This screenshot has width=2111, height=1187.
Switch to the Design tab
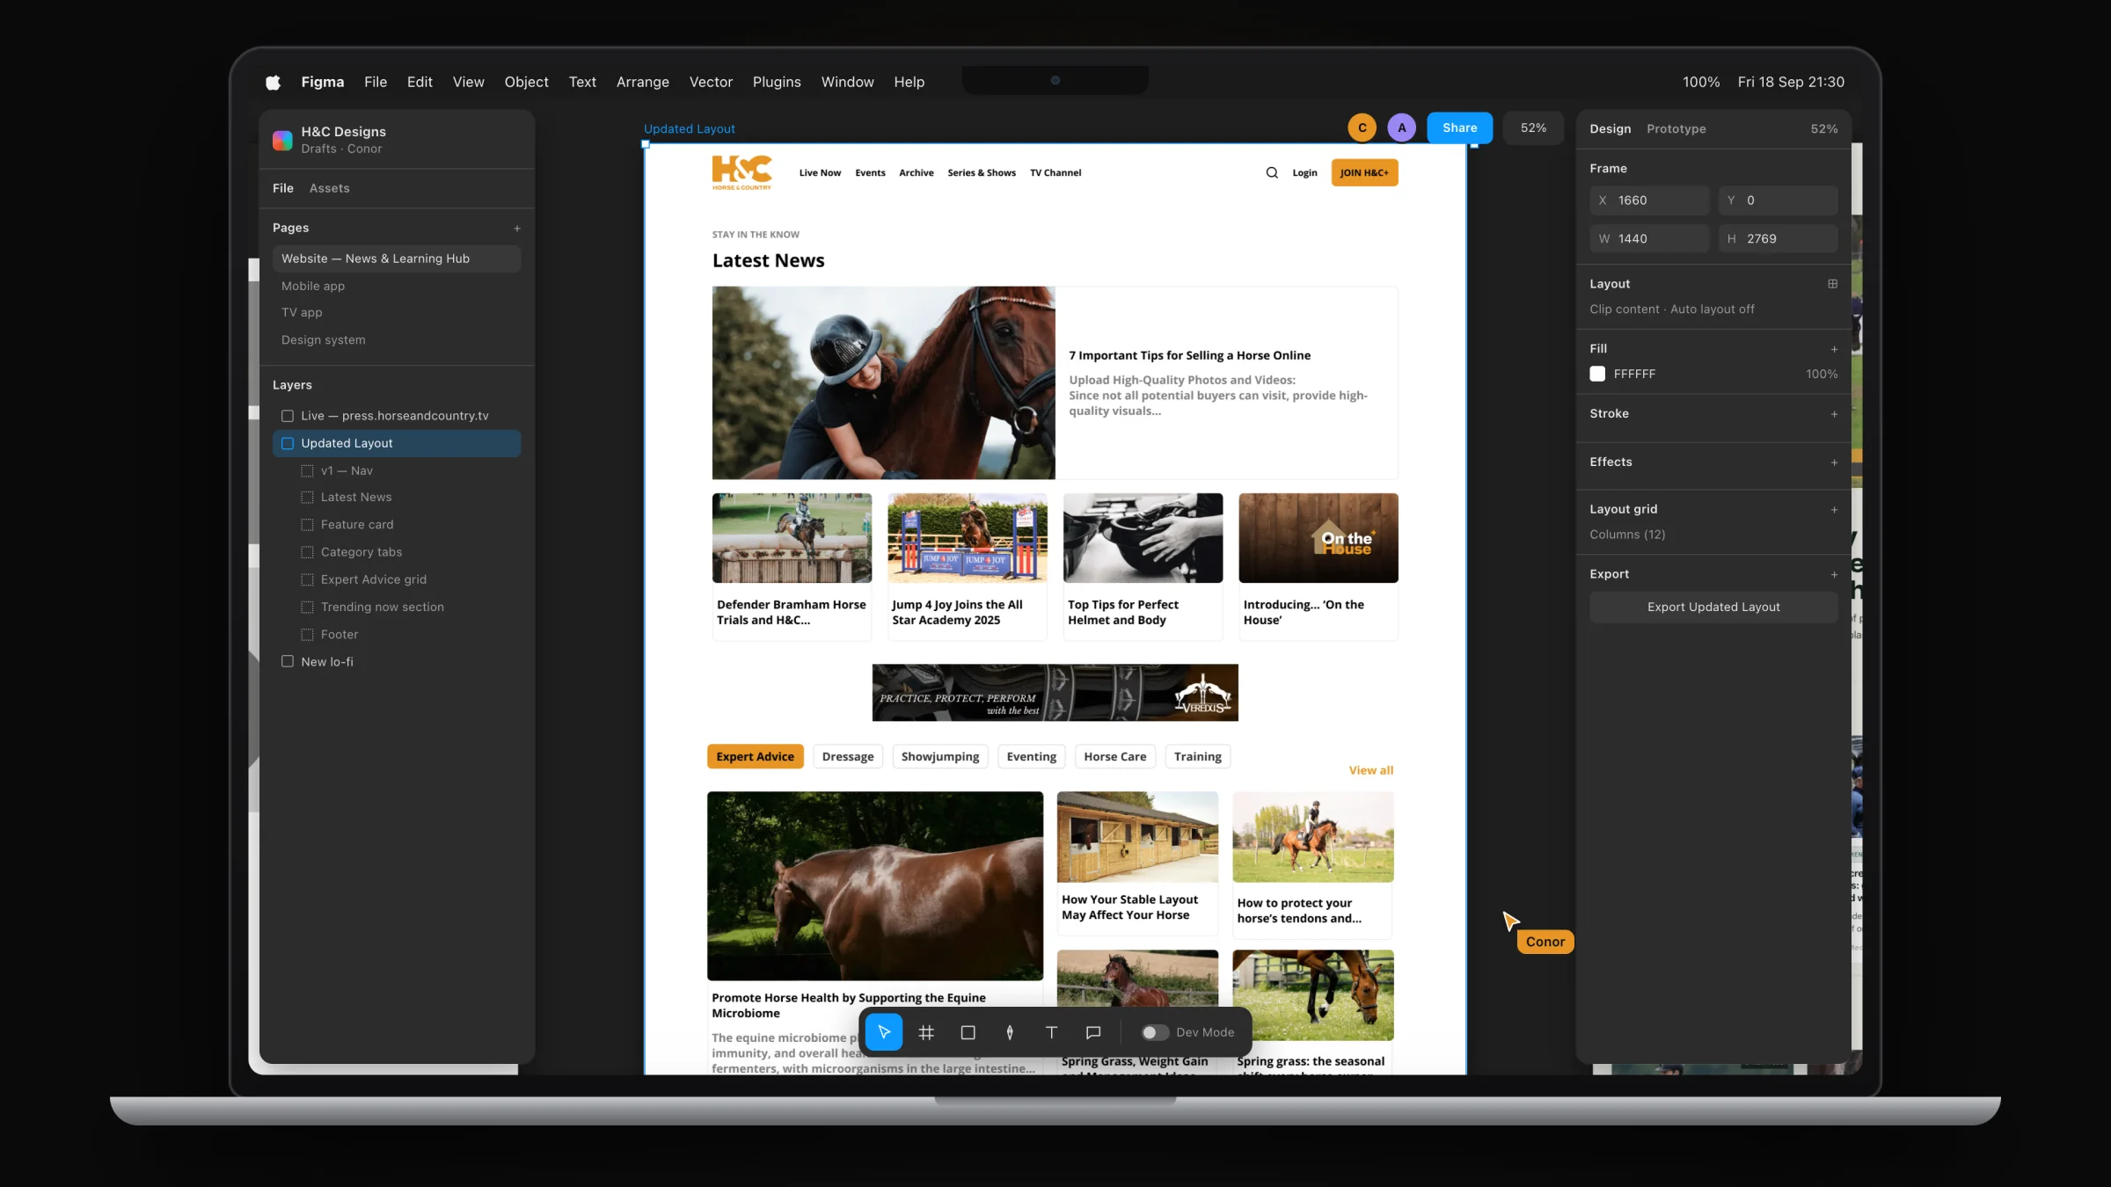pos(1611,129)
